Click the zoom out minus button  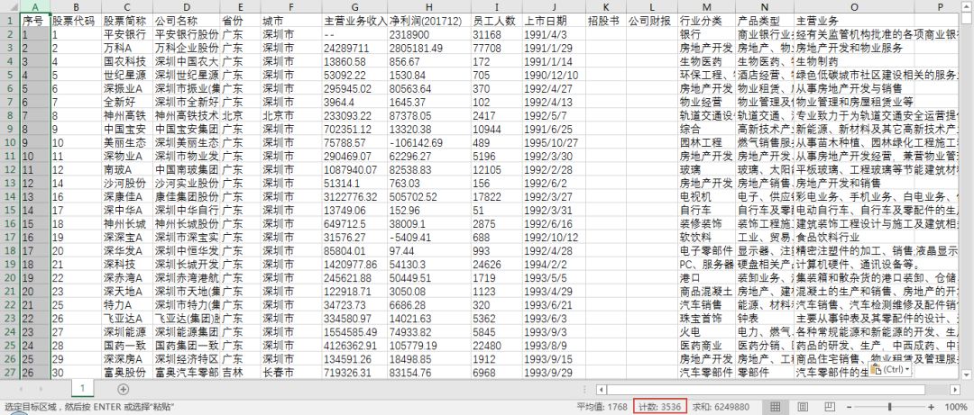tap(850, 408)
